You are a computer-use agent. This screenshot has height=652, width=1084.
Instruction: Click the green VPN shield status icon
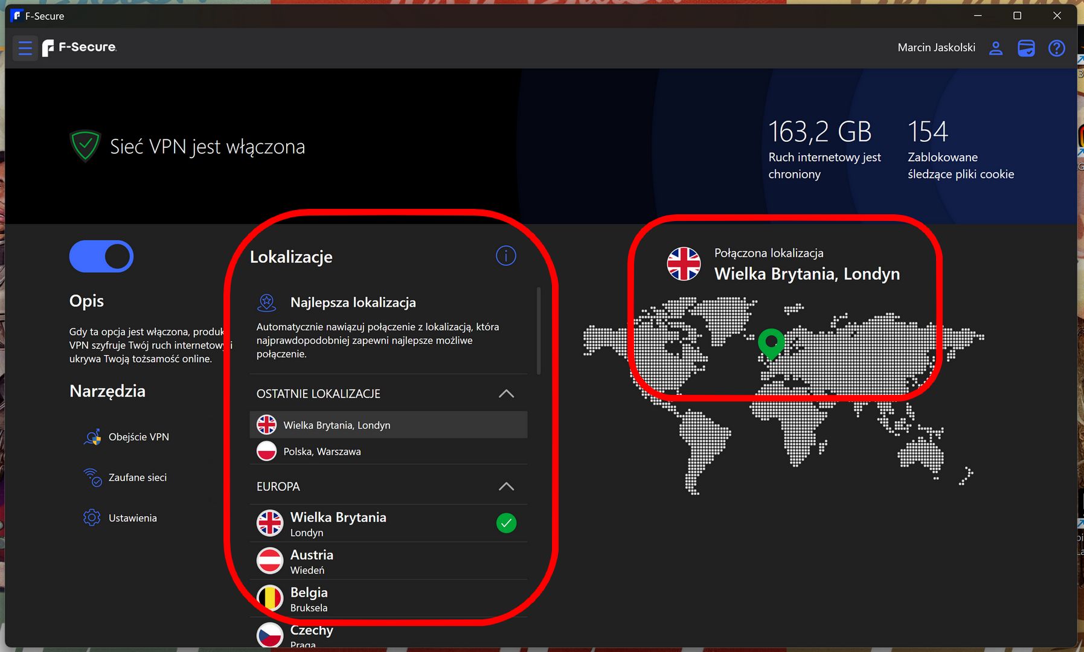click(x=85, y=146)
